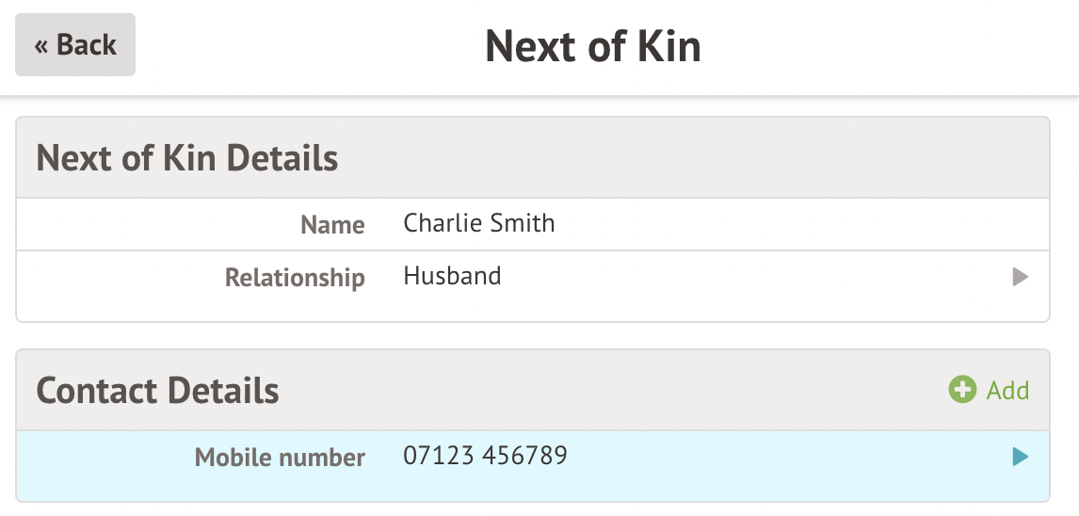Choose the Husband relationship value

pyautogui.click(x=452, y=276)
